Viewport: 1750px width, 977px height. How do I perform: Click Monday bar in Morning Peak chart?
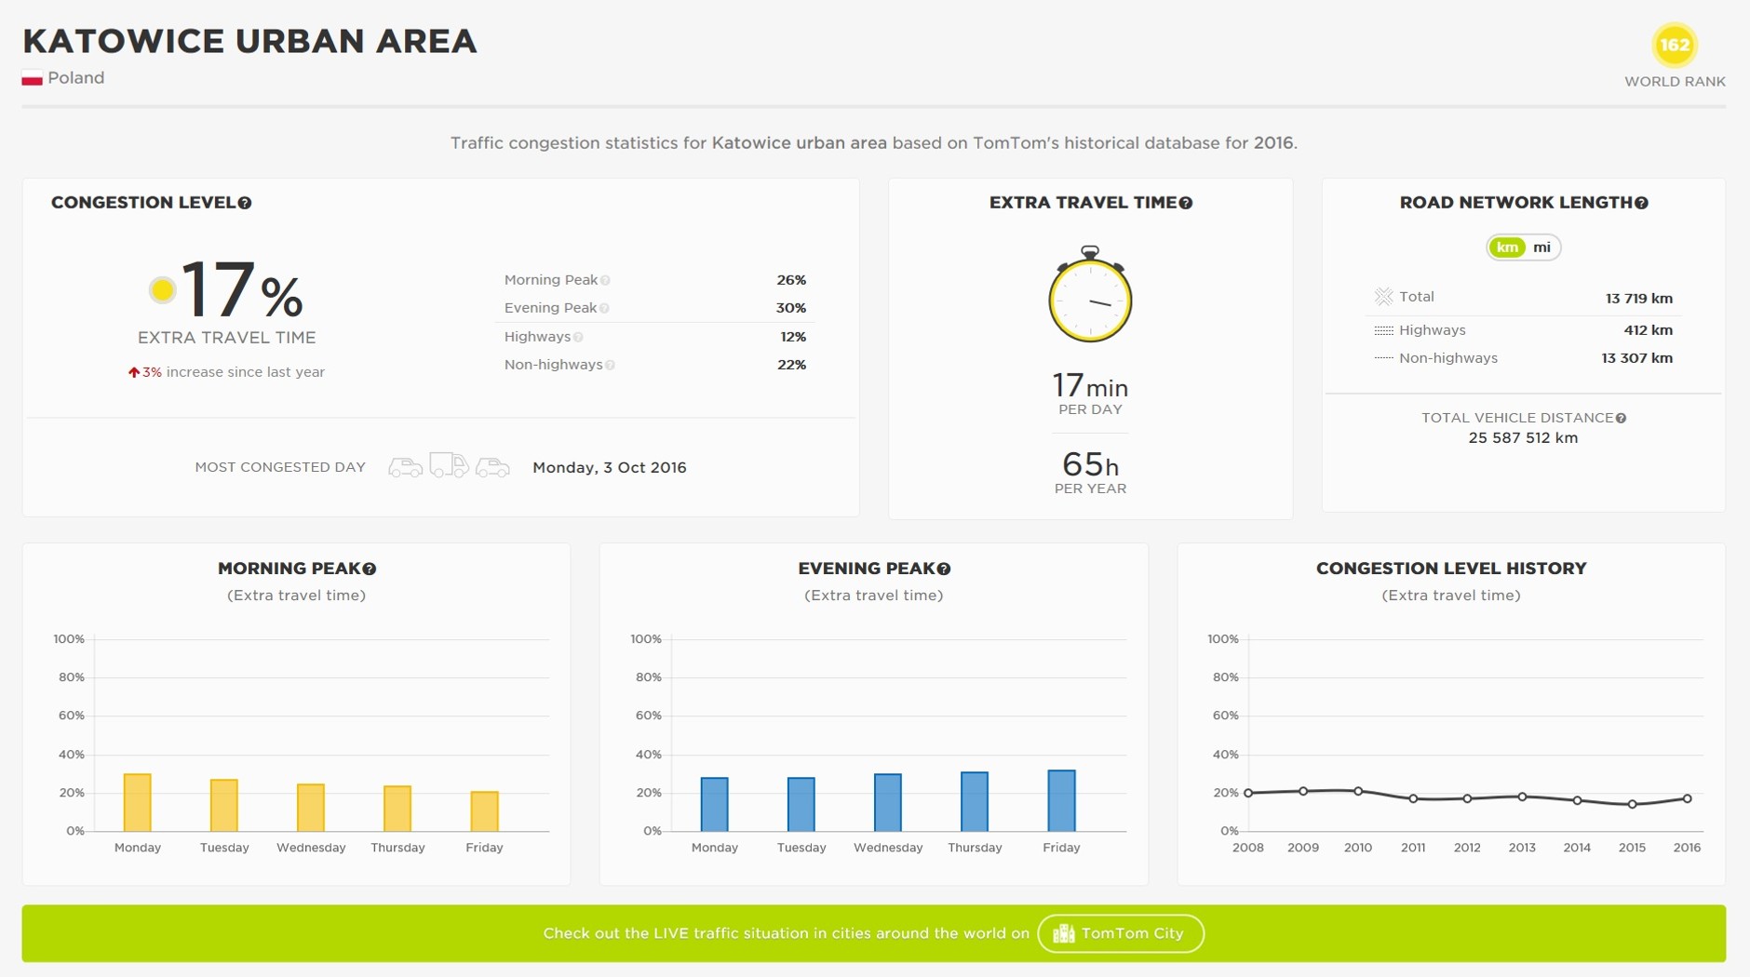(x=138, y=802)
